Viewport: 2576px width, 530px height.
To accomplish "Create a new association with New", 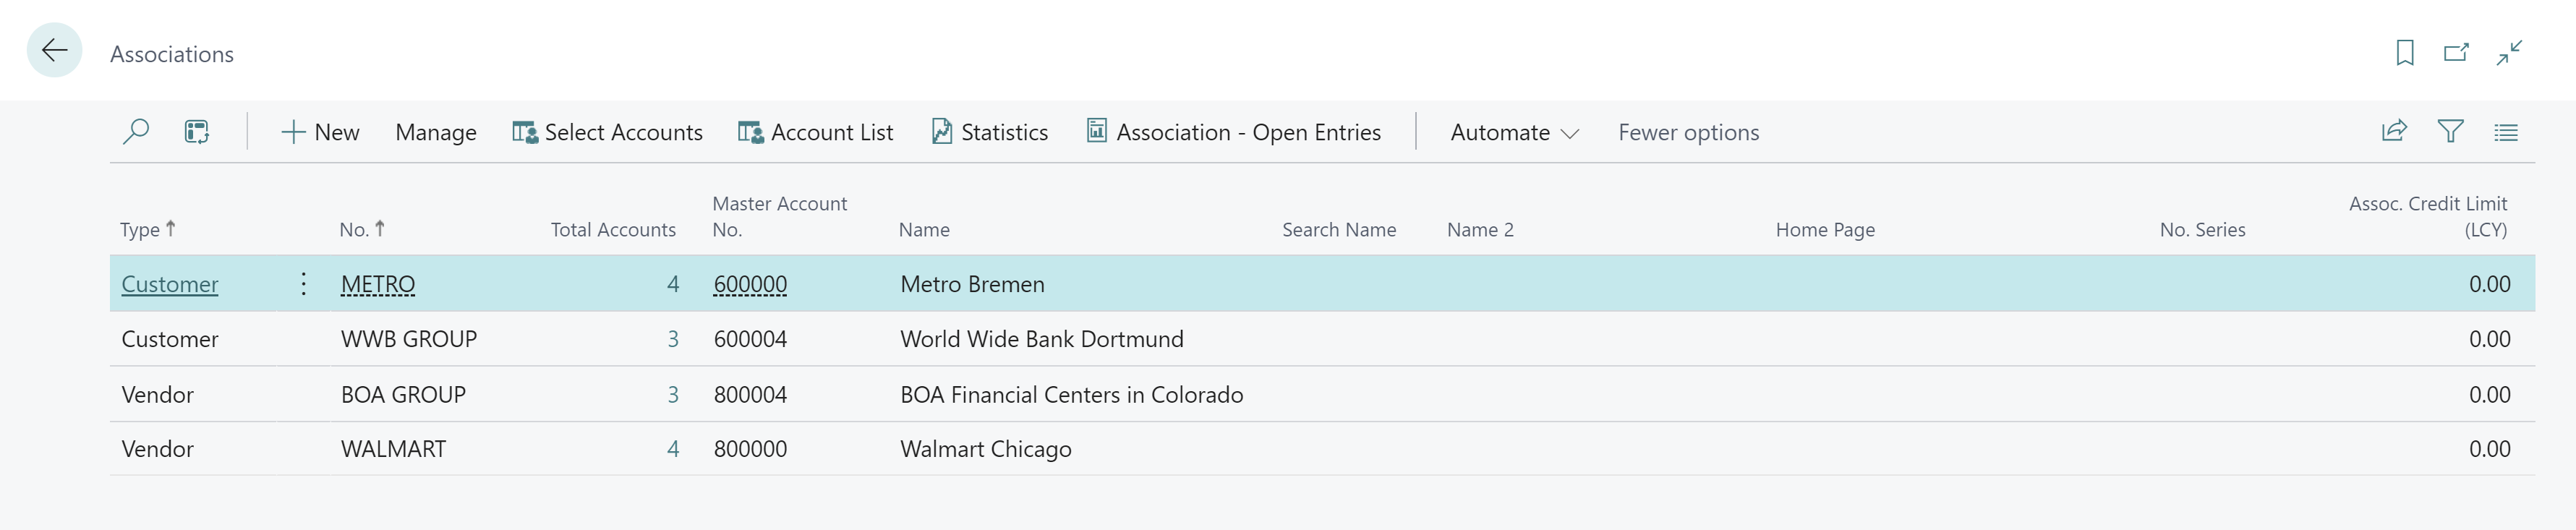I will click(320, 132).
